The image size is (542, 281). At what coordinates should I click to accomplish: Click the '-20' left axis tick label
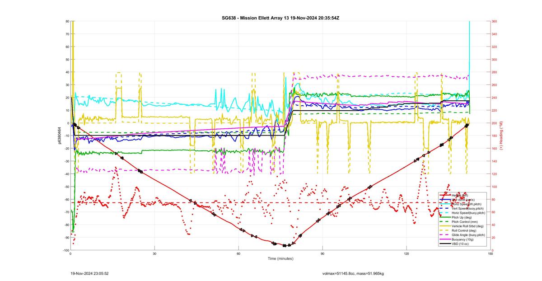[66, 149]
